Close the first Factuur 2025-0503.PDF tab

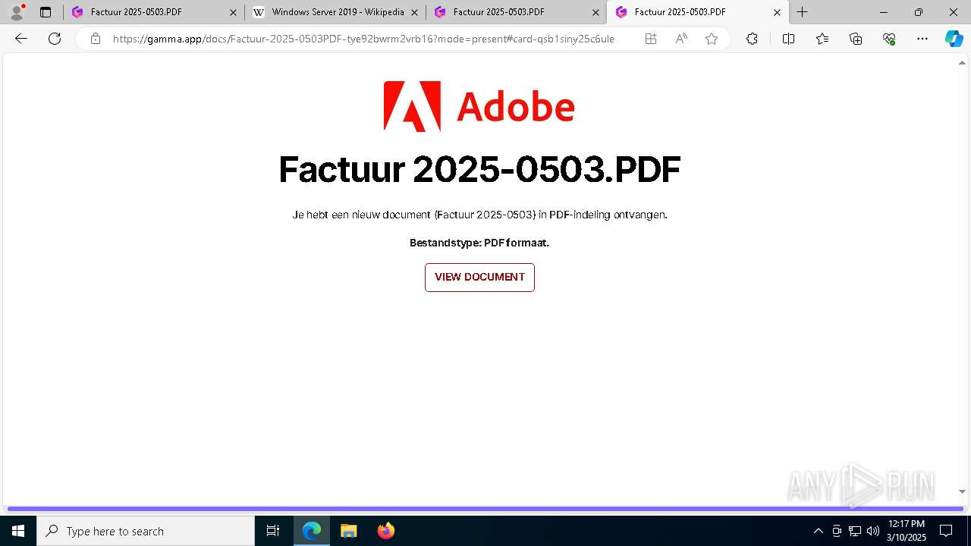(233, 12)
